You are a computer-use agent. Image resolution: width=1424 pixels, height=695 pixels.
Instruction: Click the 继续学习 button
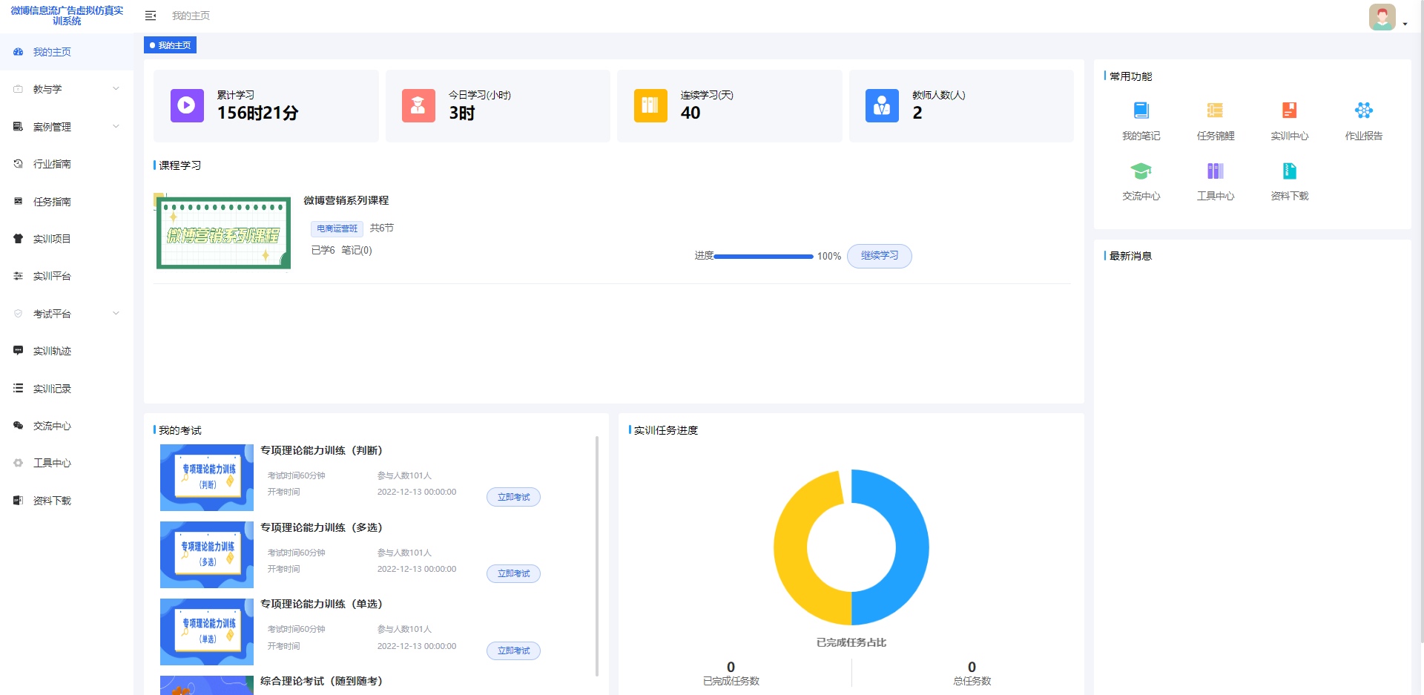tap(879, 256)
